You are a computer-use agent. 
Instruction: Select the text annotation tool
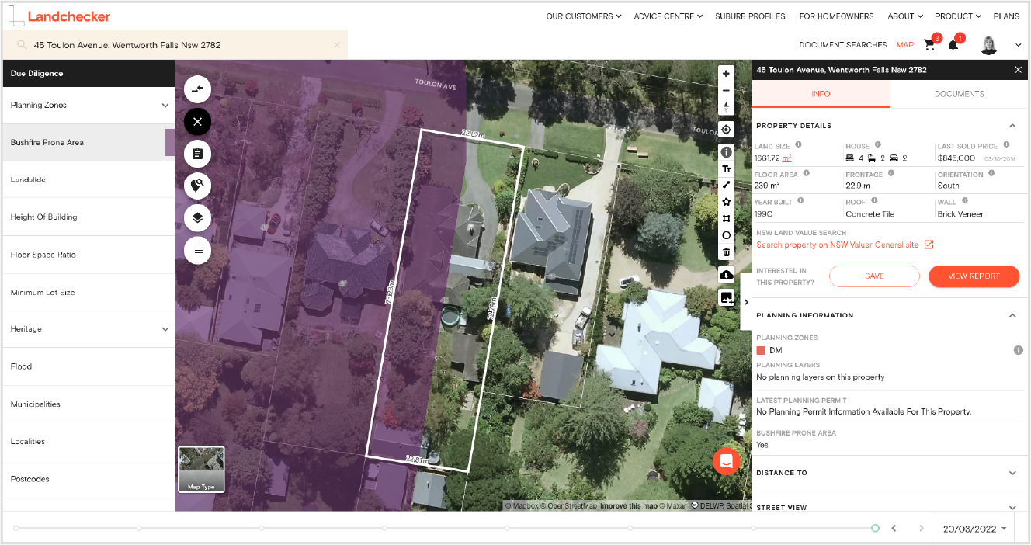click(727, 168)
